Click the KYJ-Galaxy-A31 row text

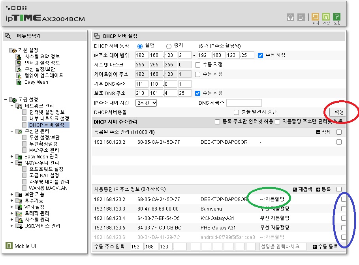(218, 218)
